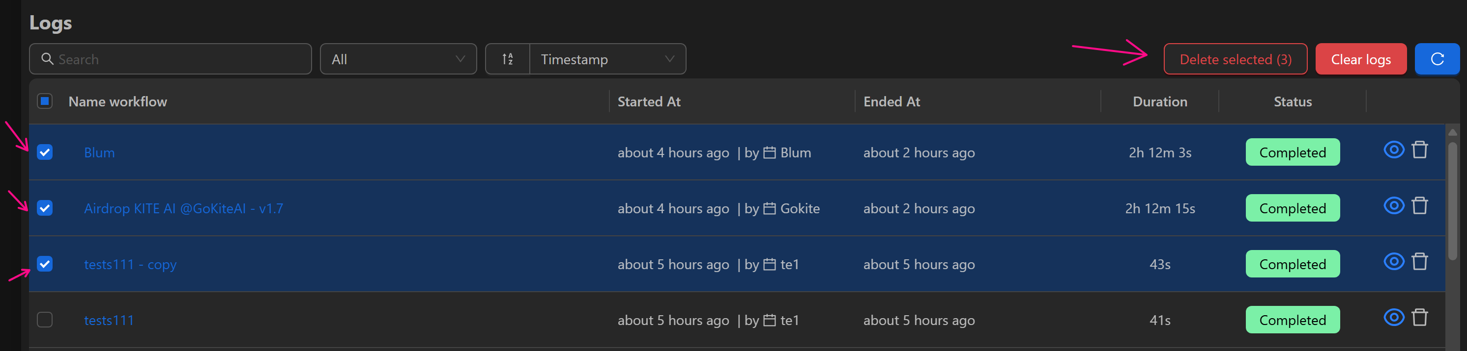Check the unselected tests111 checkbox
This screenshot has width=1467, height=351.
tap(45, 320)
